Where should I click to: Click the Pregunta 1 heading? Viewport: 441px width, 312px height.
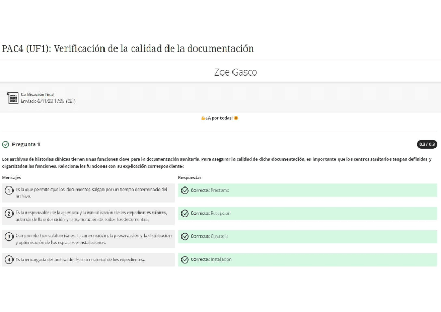tap(26, 144)
